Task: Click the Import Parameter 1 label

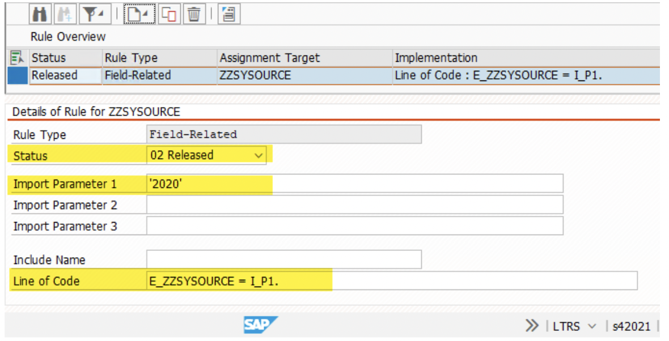Action: coord(65,184)
